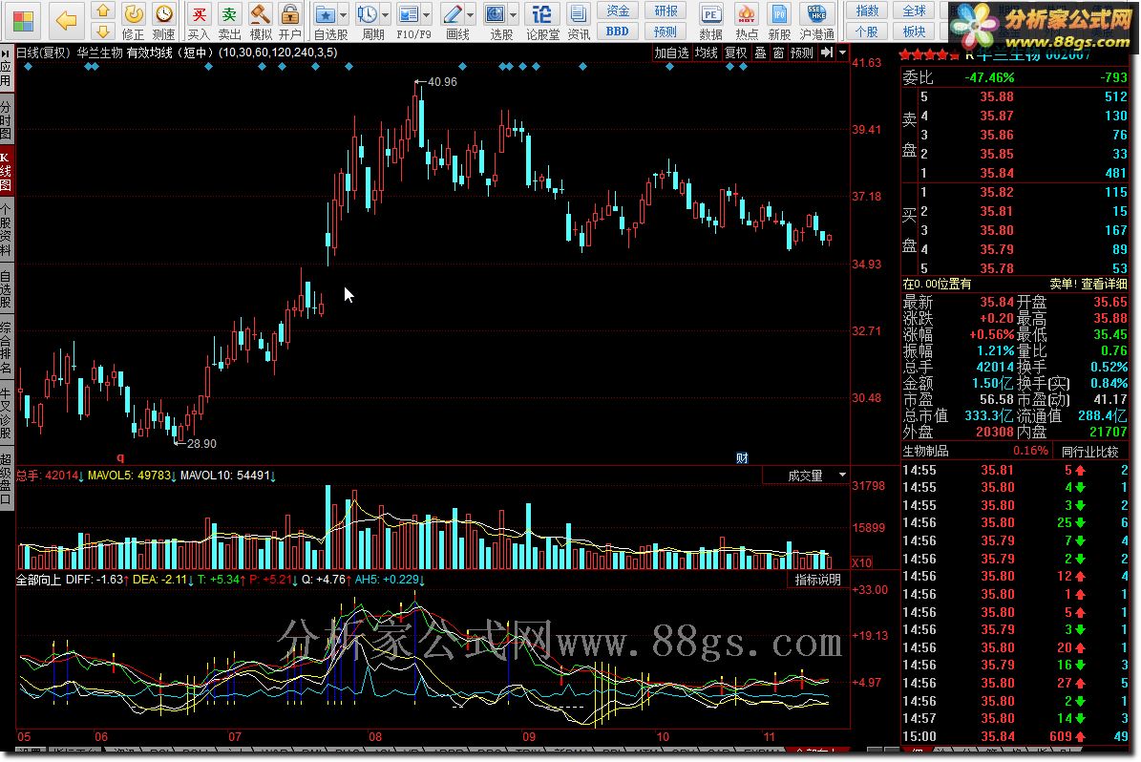Expand the 选股 dropdown arrow
This screenshot has height=762, width=1141.
coord(514,14)
